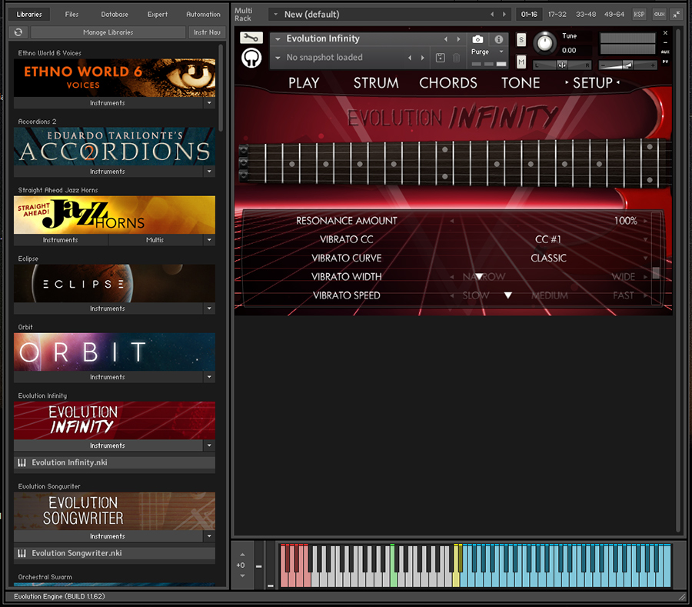This screenshot has height=607, width=692.
Task: Show Instruments for Eclipse library
Action: point(108,309)
